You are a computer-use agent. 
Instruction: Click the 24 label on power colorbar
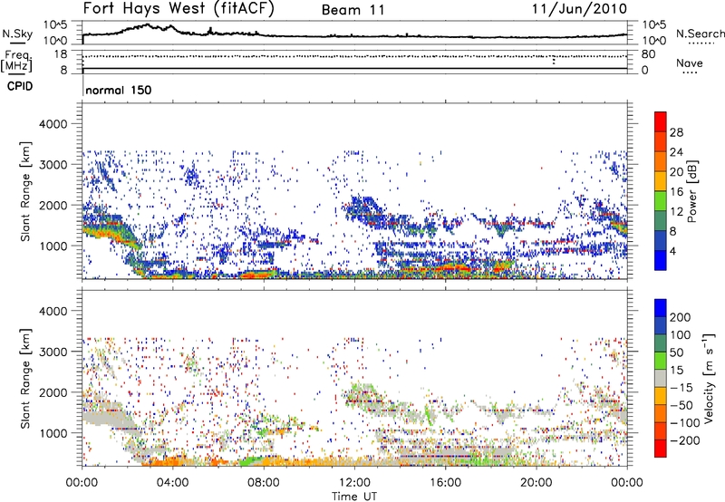coord(676,152)
